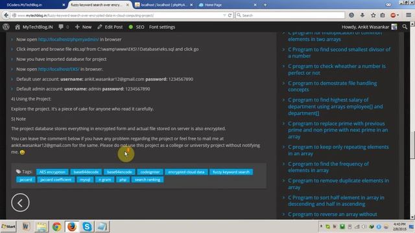Viewport: 415px width, 233px height.
Task: Click scrollbar down arrow
Action: coord(412,217)
